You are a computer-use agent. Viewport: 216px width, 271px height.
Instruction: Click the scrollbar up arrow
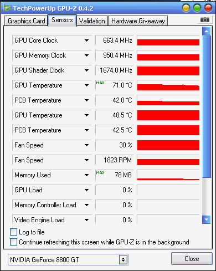point(207,32)
